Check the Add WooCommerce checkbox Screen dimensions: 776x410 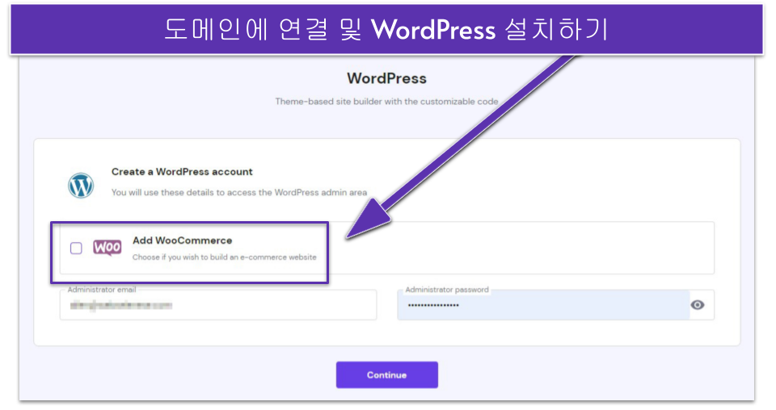[x=76, y=248]
